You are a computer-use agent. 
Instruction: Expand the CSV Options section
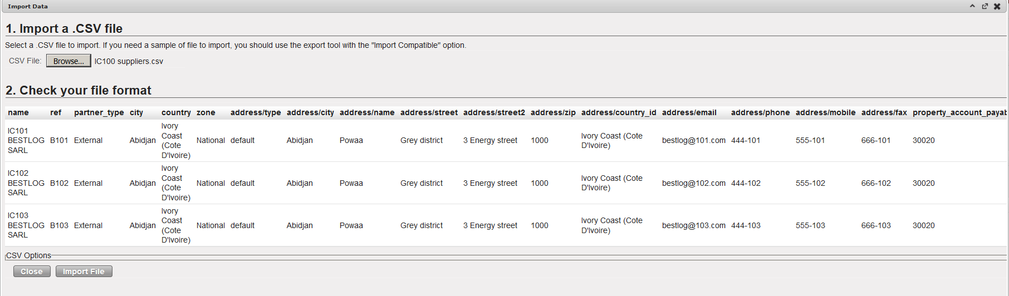(x=29, y=255)
